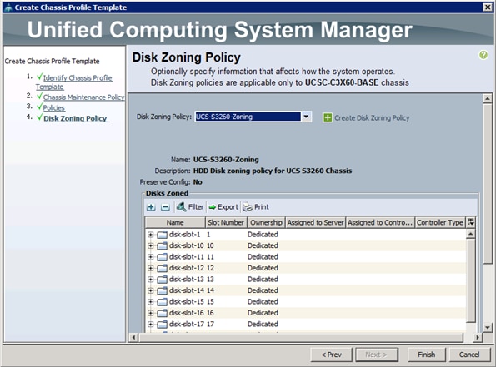Click Dedicated ownership cell of disk-slot-17
The image size is (496, 367).
(x=263, y=325)
